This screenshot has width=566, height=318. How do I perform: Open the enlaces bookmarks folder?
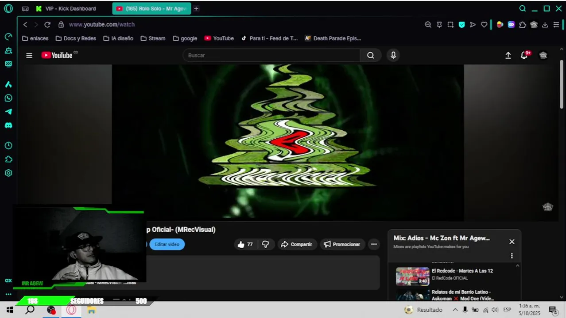(x=35, y=38)
